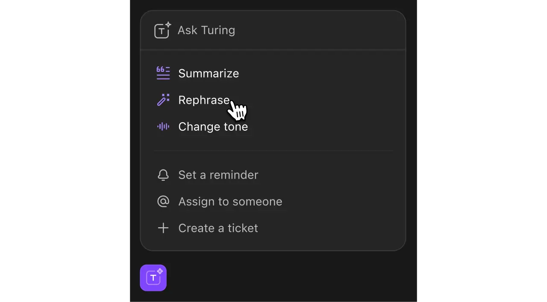Pick Assign to someone
Image resolution: width=547 pixels, height=302 pixels.
pyautogui.click(x=230, y=201)
